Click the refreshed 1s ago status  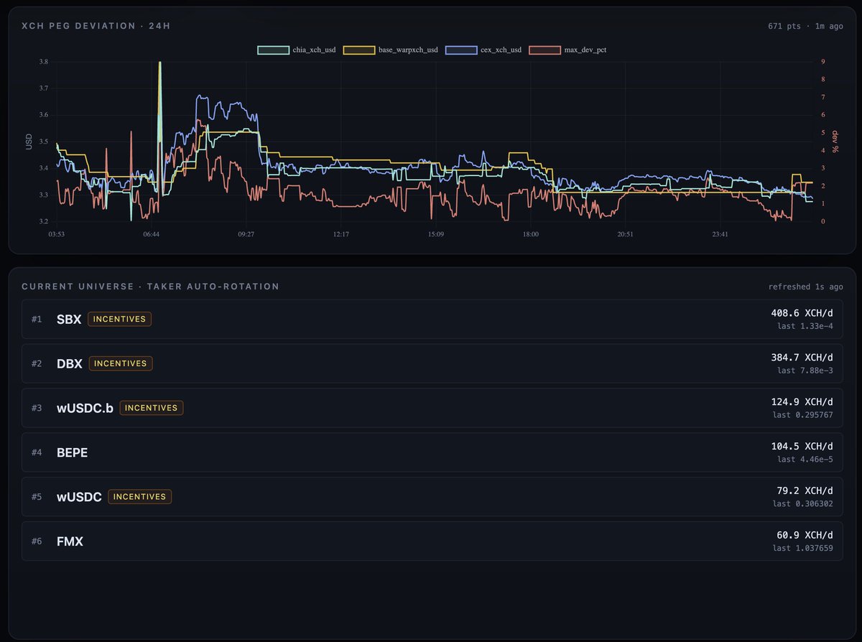(x=805, y=287)
